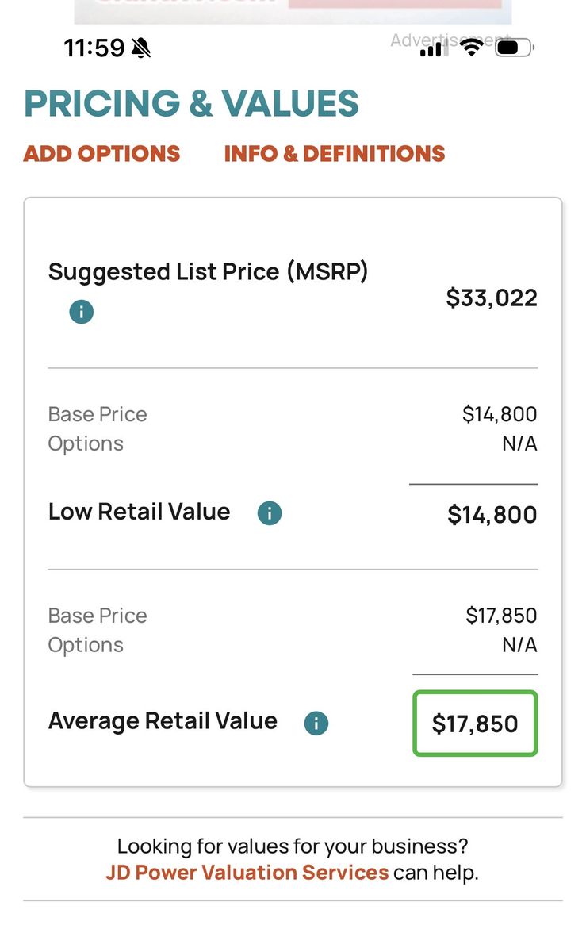Tap the $14,800 Low Retail Value total
586x952 pixels.
click(x=492, y=515)
